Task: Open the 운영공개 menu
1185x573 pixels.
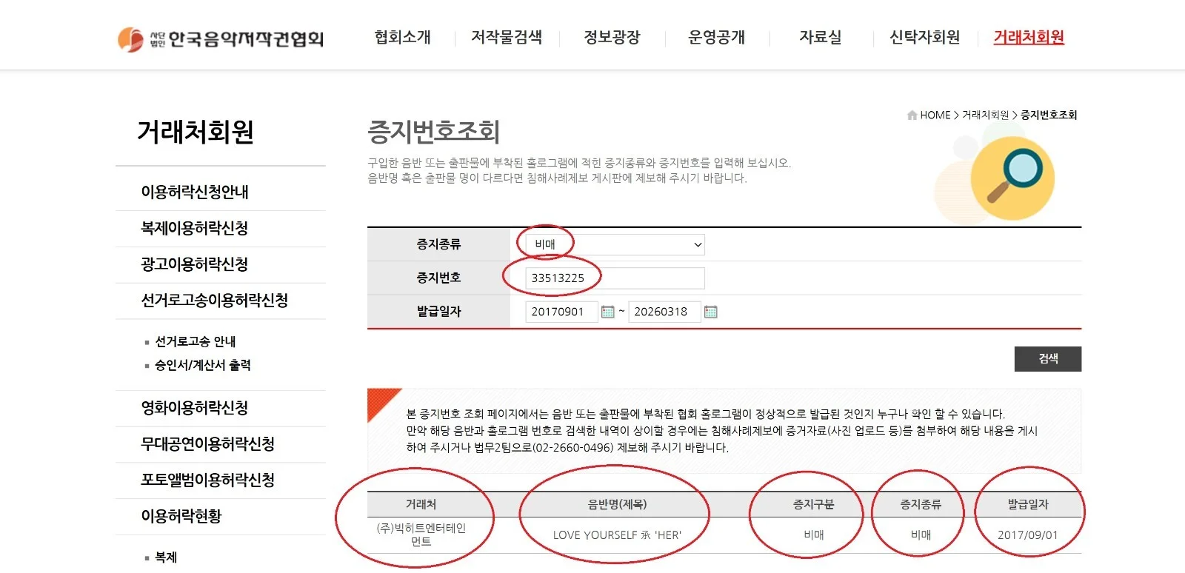Action: pyautogui.click(x=716, y=37)
